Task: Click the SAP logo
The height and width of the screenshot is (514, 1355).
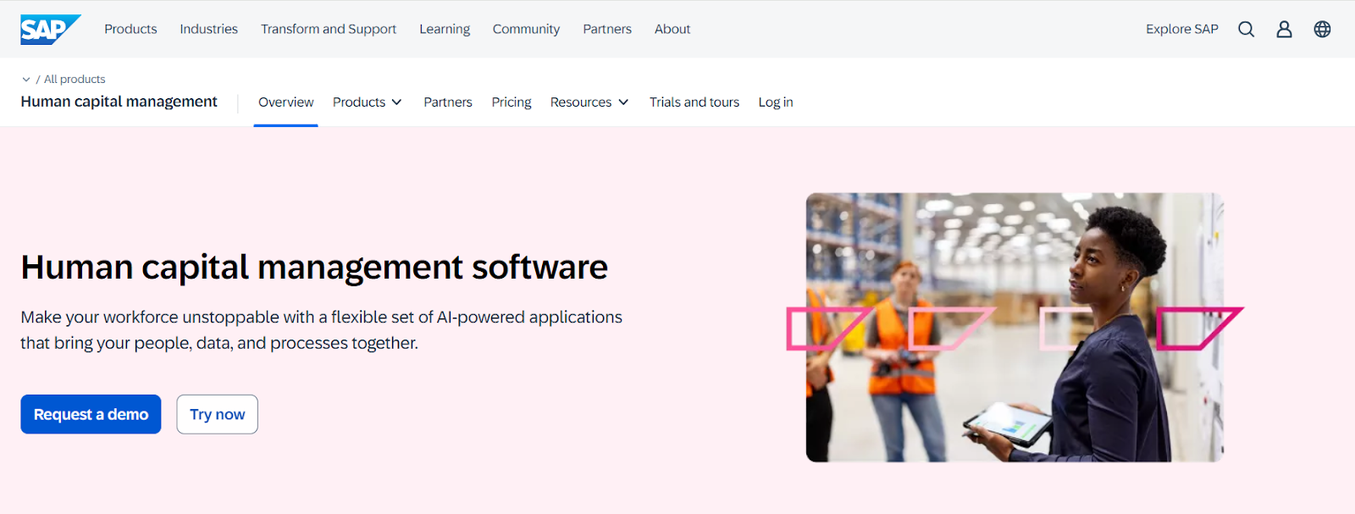Action: click(50, 29)
